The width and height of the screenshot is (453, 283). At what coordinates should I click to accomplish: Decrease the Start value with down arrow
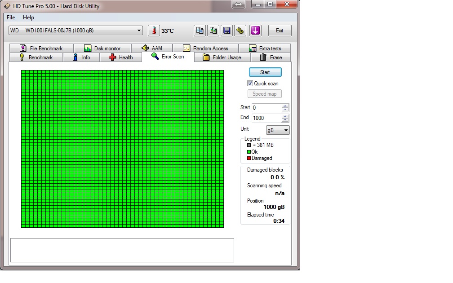pos(285,110)
